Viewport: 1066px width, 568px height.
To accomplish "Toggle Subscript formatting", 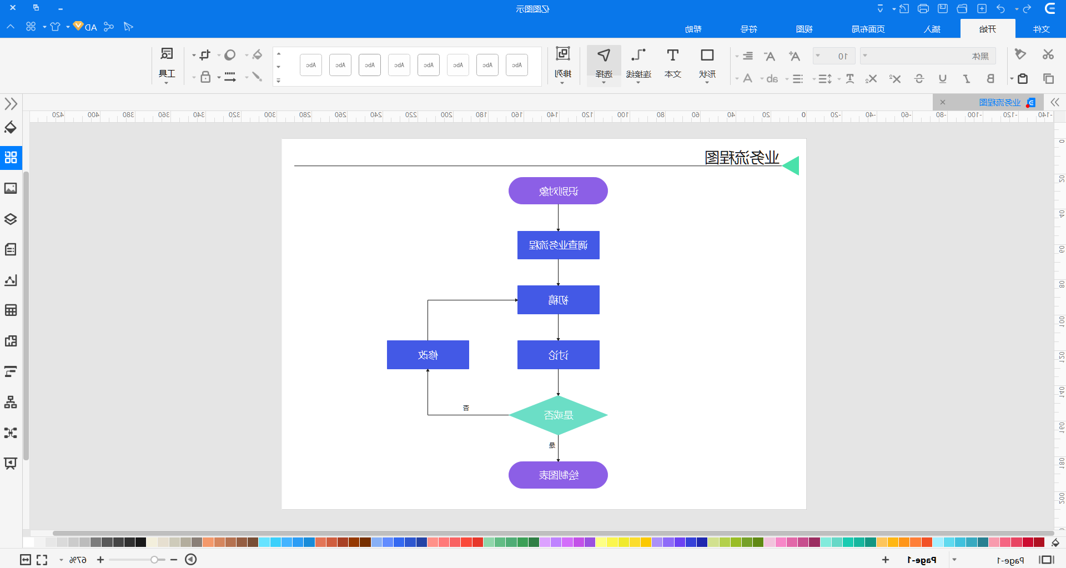I will pos(871,79).
